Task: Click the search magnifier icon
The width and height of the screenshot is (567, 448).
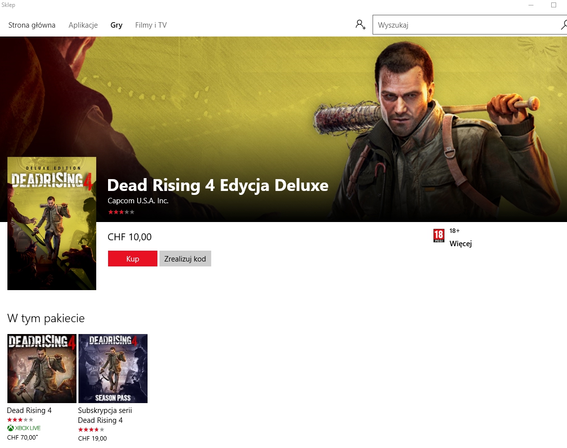Action: point(564,25)
